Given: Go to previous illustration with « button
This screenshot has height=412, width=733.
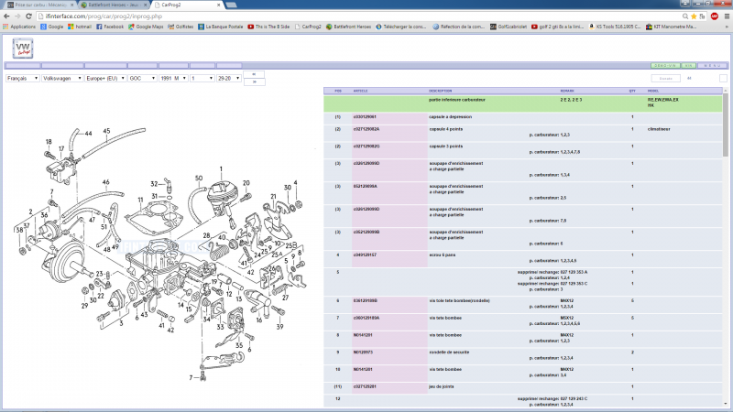Looking at the screenshot, I should pyautogui.click(x=254, y=74).
